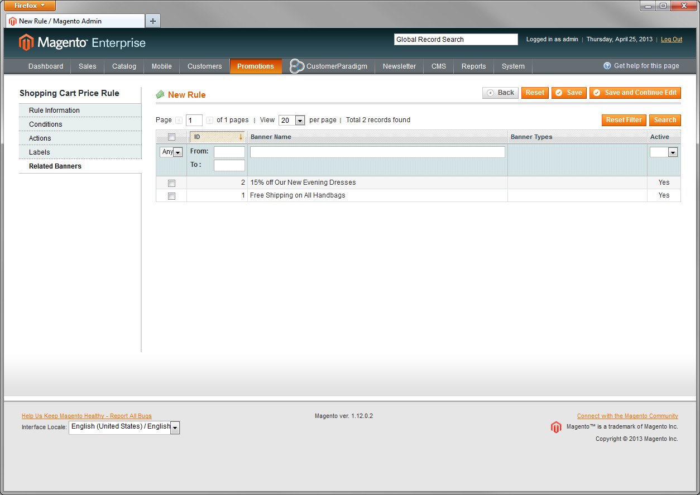Click the Global Record Search field
This screenshot has width=700, height=495.
pyautogui.click(x=456, y=40)
